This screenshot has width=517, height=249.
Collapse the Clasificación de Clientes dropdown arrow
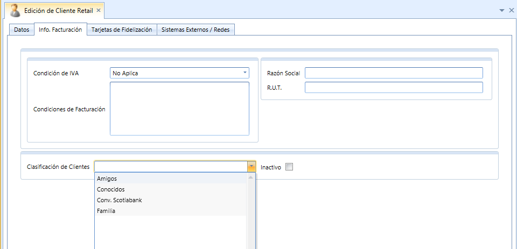pos(251,167)
